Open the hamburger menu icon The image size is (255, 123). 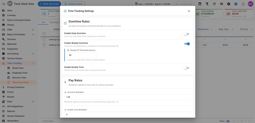pyautogui.click(x=4, y=4)
